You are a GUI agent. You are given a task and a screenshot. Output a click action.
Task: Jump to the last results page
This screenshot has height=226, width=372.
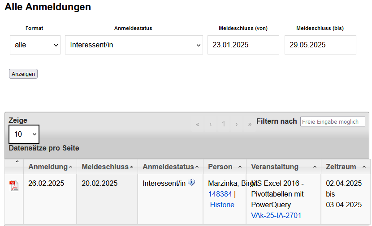[x=250, y=124]
